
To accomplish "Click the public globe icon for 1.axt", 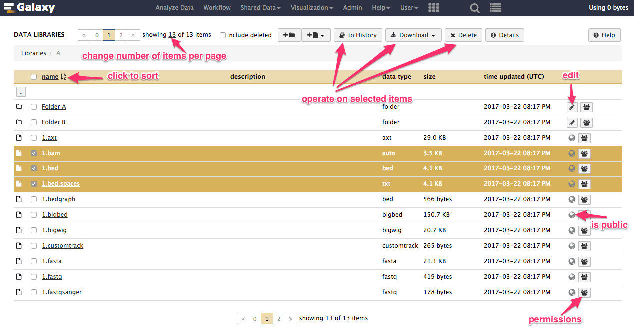I will point(572,138).
